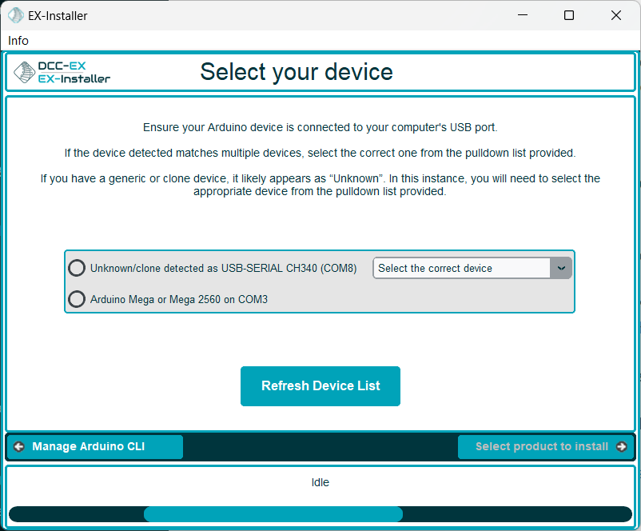The width and height of the screenshot is (641, 531).
Task: Expand the device pulldown using its chevron arrow
Action: tap(561, 268)
